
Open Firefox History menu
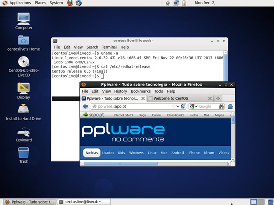[x=120, y=91]
